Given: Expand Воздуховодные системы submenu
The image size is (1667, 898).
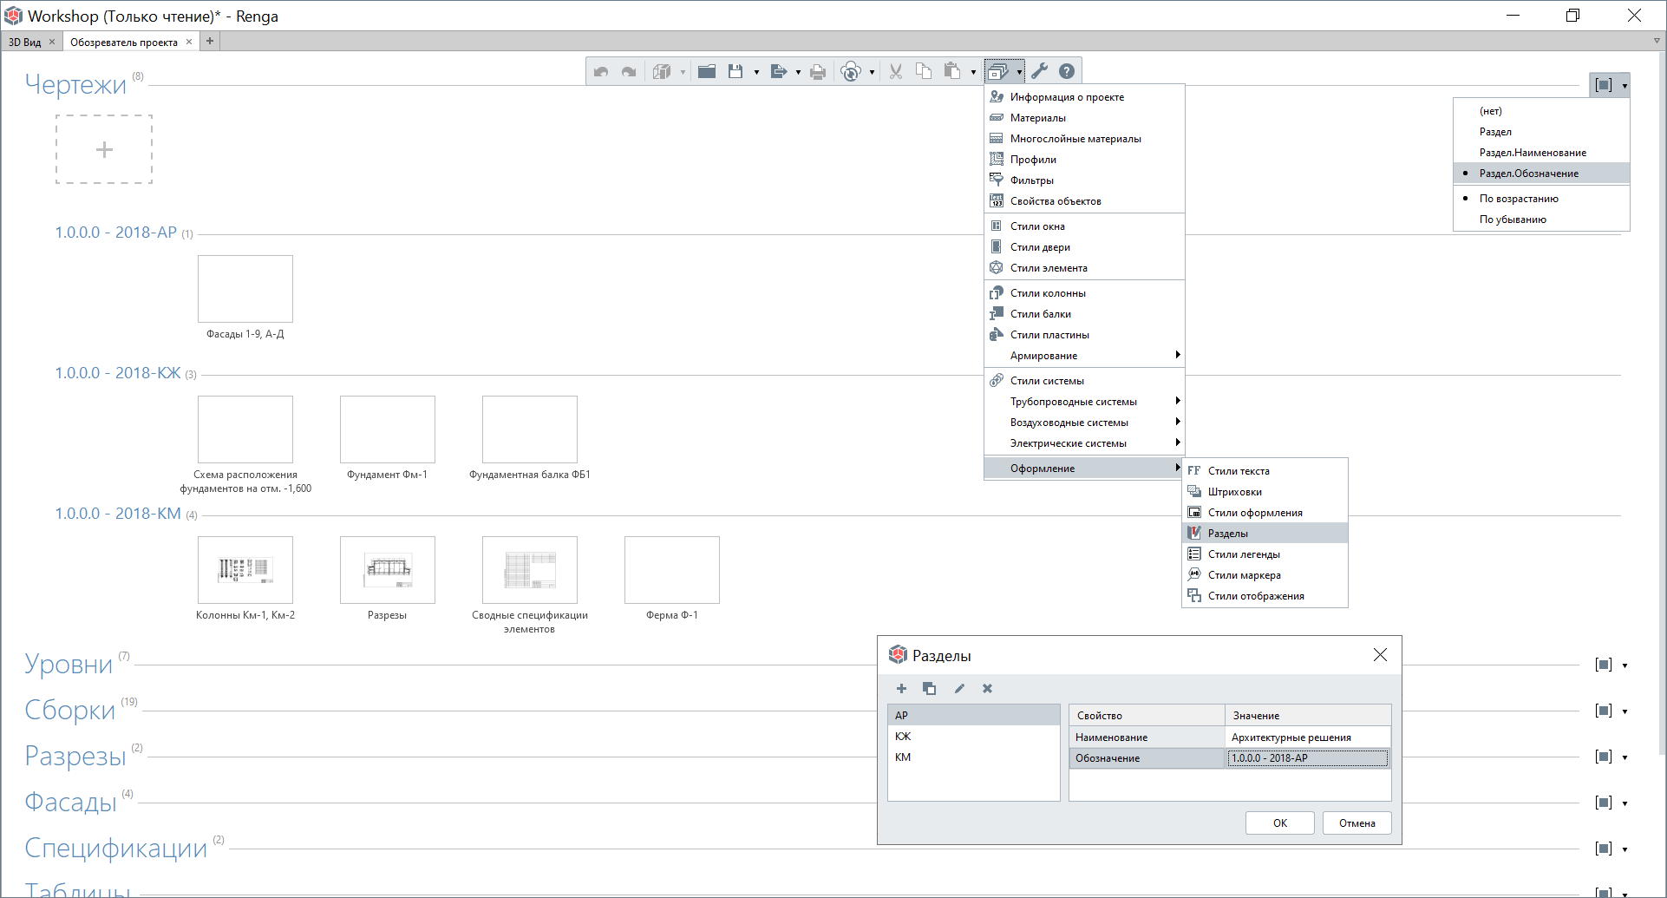Looking at the screenshot, I should tap(1084, 423).
